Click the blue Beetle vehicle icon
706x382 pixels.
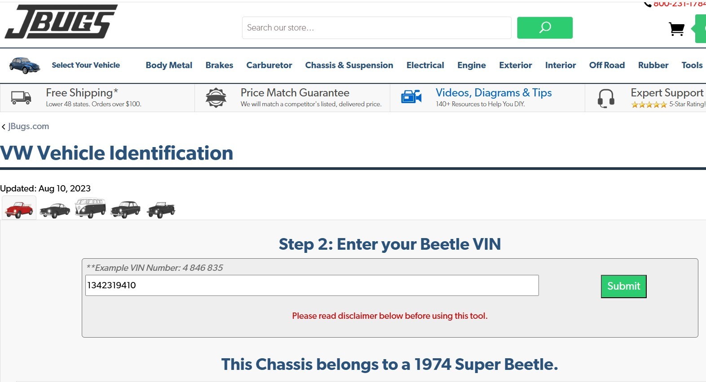click(x=25, y=65)
